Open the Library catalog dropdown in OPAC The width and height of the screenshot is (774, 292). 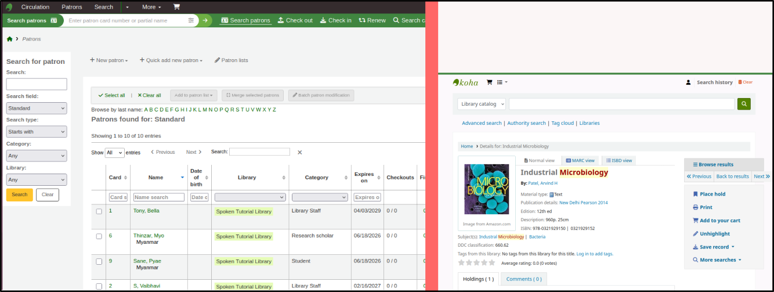pos(482,104)
